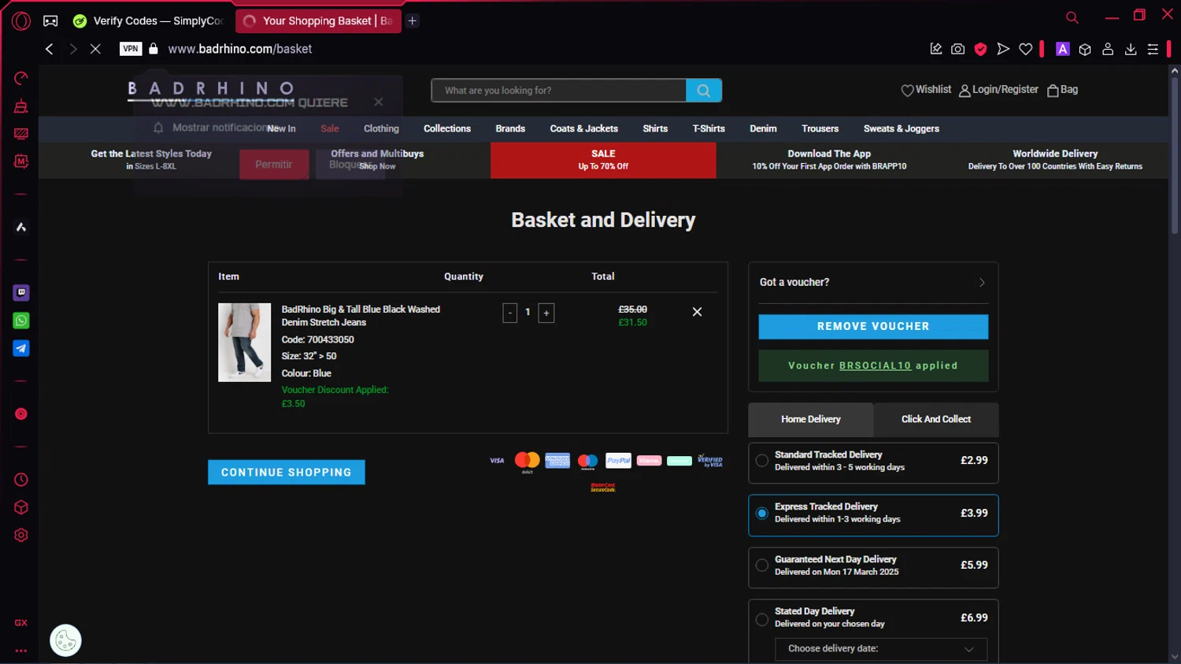Open cookie preferences round icon
The height and width of the screenshot is (664, 1181).
click(65, 640)
